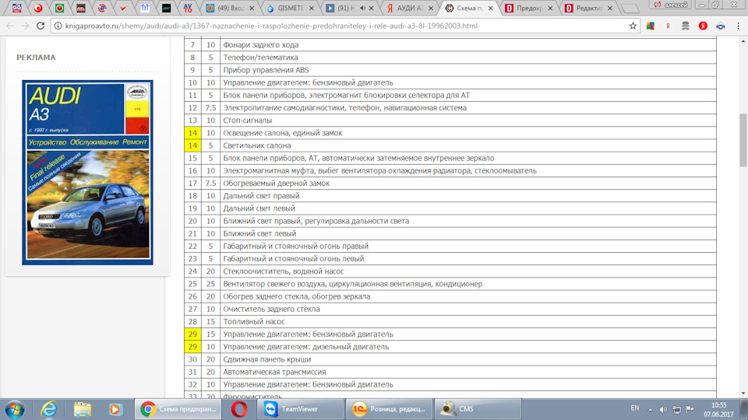Click the network icon in the system tray

click(676, 410)
